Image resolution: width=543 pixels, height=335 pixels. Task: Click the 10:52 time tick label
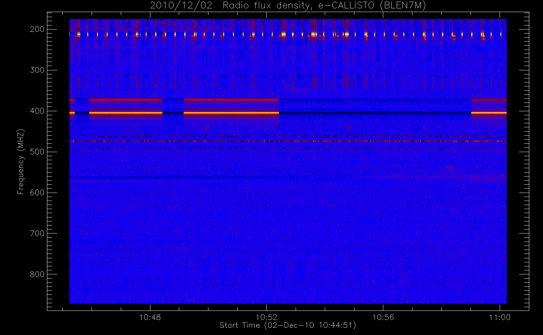click(x=266, y=317)
